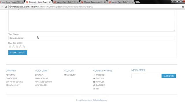Close the first Market Place - Seller's tab
This screenshot has width=185, height=104.
coord(77,2)
